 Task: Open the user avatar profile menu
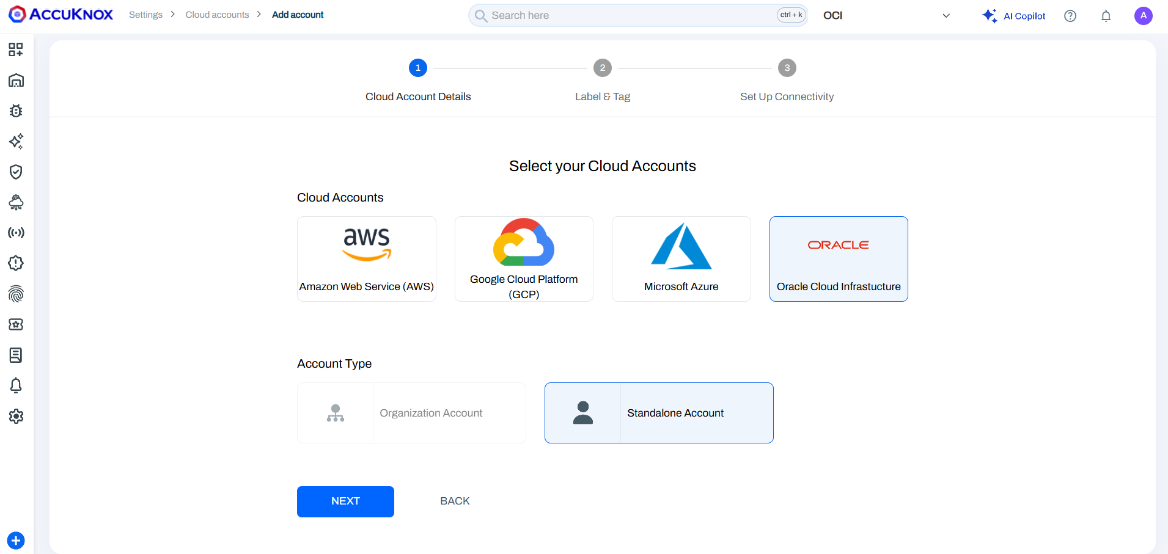tap(1143, 16)
